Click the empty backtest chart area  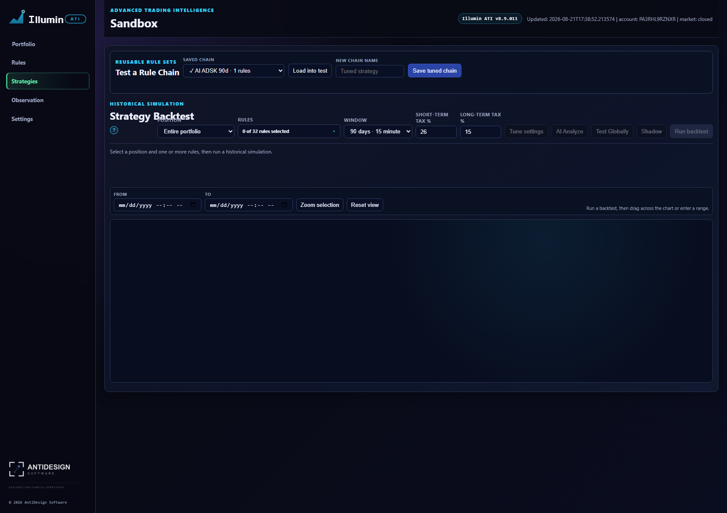tap(411, 301)
